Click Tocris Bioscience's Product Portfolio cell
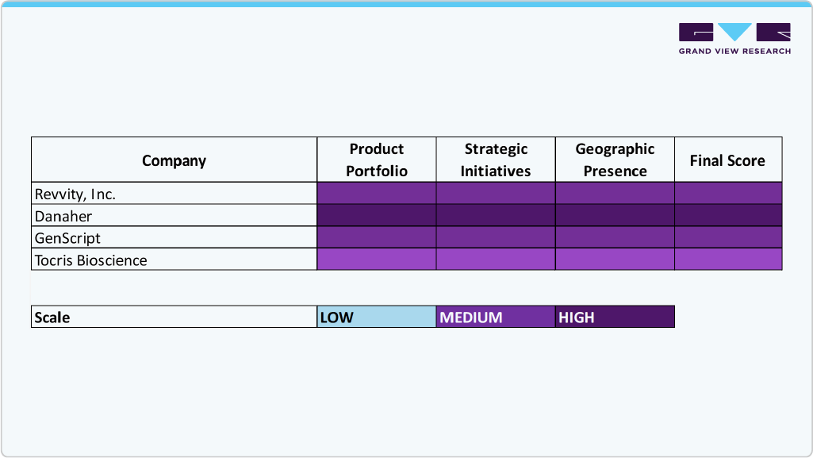The width and height of the screenshot is (813, 458). [377, 260]
